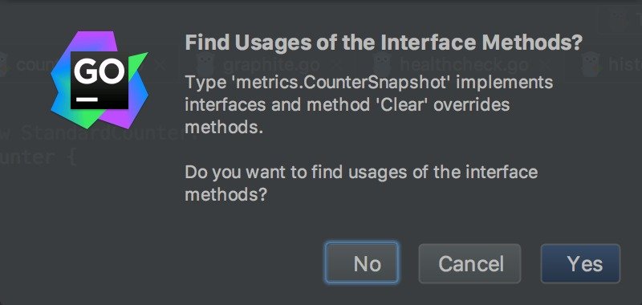The height and width of the screenshot is (305, 642).
Task: Click the gopher icon on healthcheck.go tab
Action: tap(380, 64)
